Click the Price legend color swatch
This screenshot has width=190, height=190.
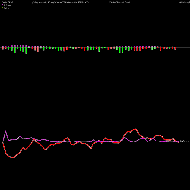(x=2, y=8)
